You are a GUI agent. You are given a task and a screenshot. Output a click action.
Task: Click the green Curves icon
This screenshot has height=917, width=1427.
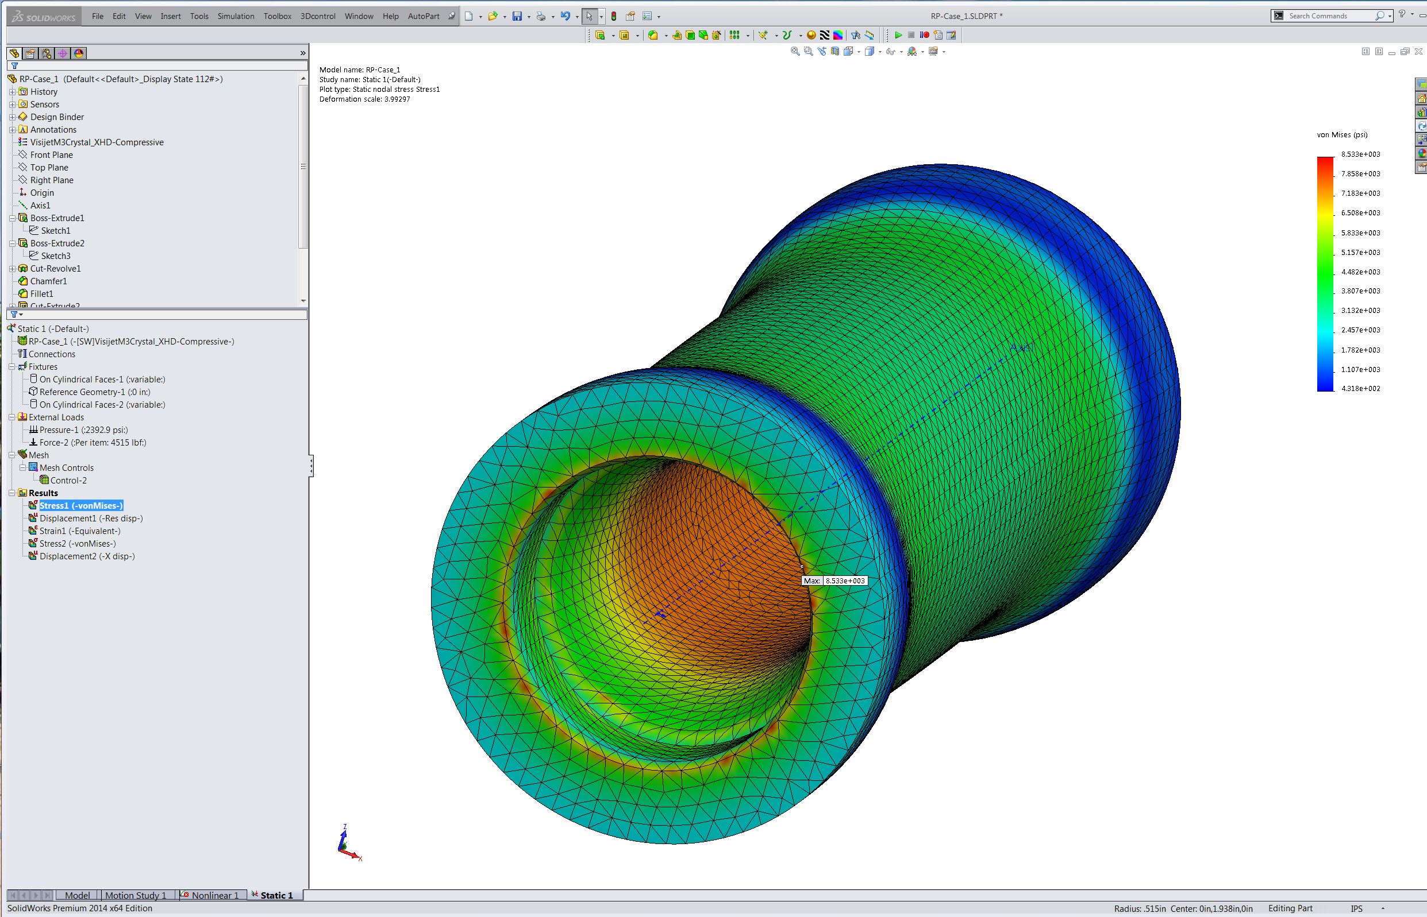point(787,35)
